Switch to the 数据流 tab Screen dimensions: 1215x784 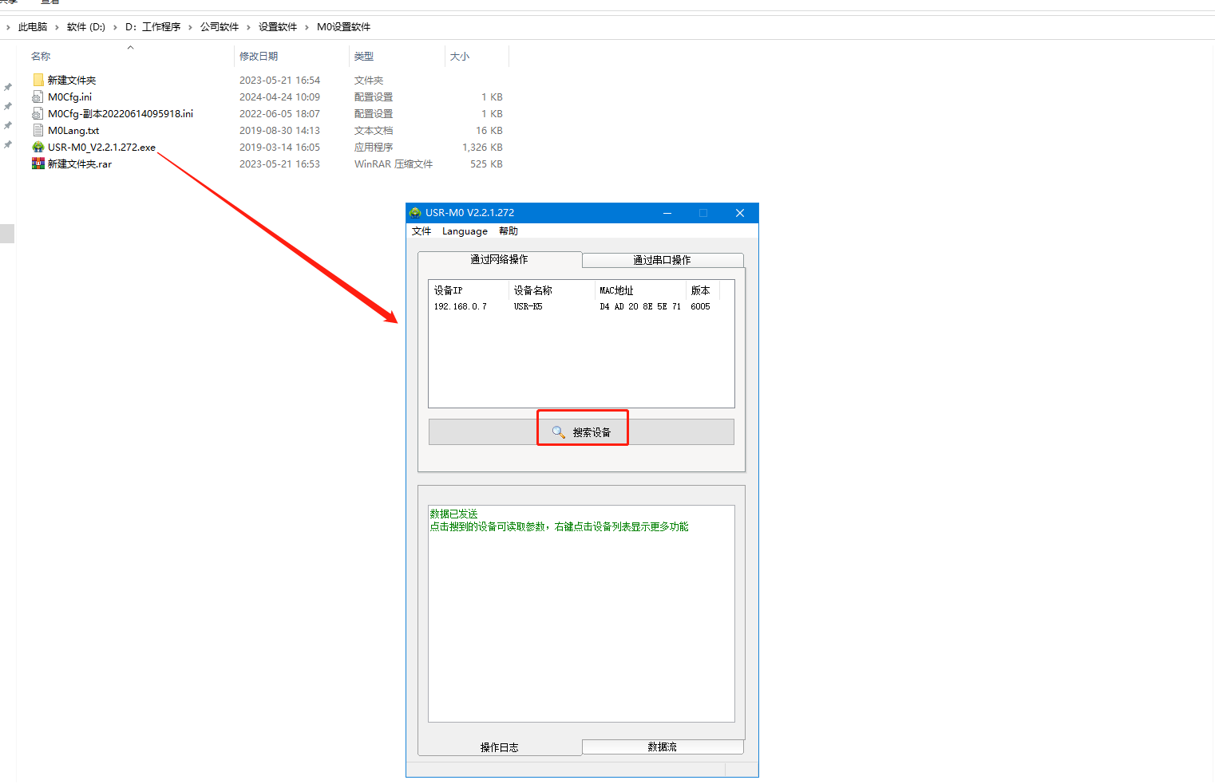(x=662, y=747)
